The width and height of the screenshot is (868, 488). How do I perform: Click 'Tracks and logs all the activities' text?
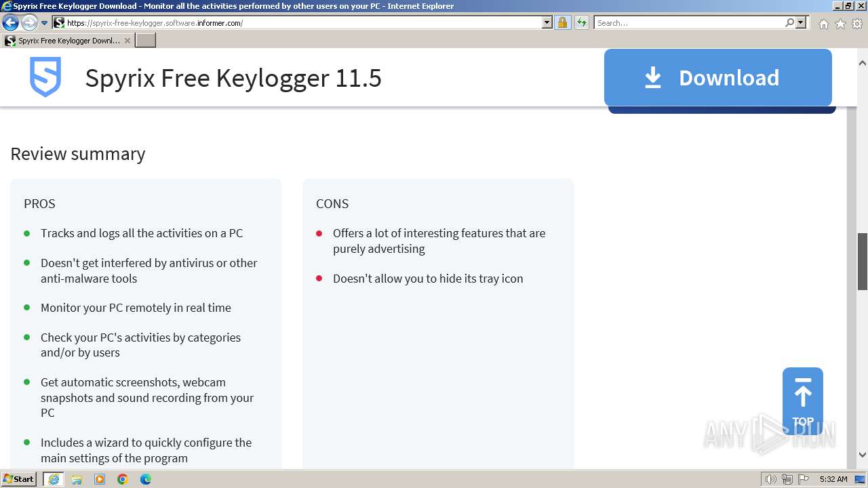coord(142,233)
